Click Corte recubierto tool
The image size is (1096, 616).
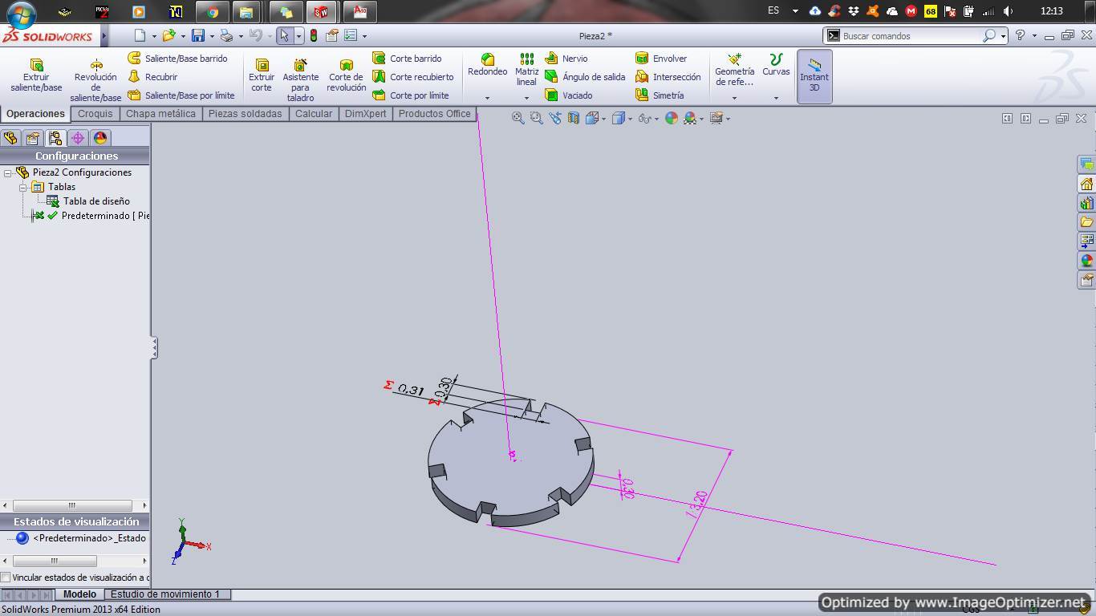[x=413, y=77]
